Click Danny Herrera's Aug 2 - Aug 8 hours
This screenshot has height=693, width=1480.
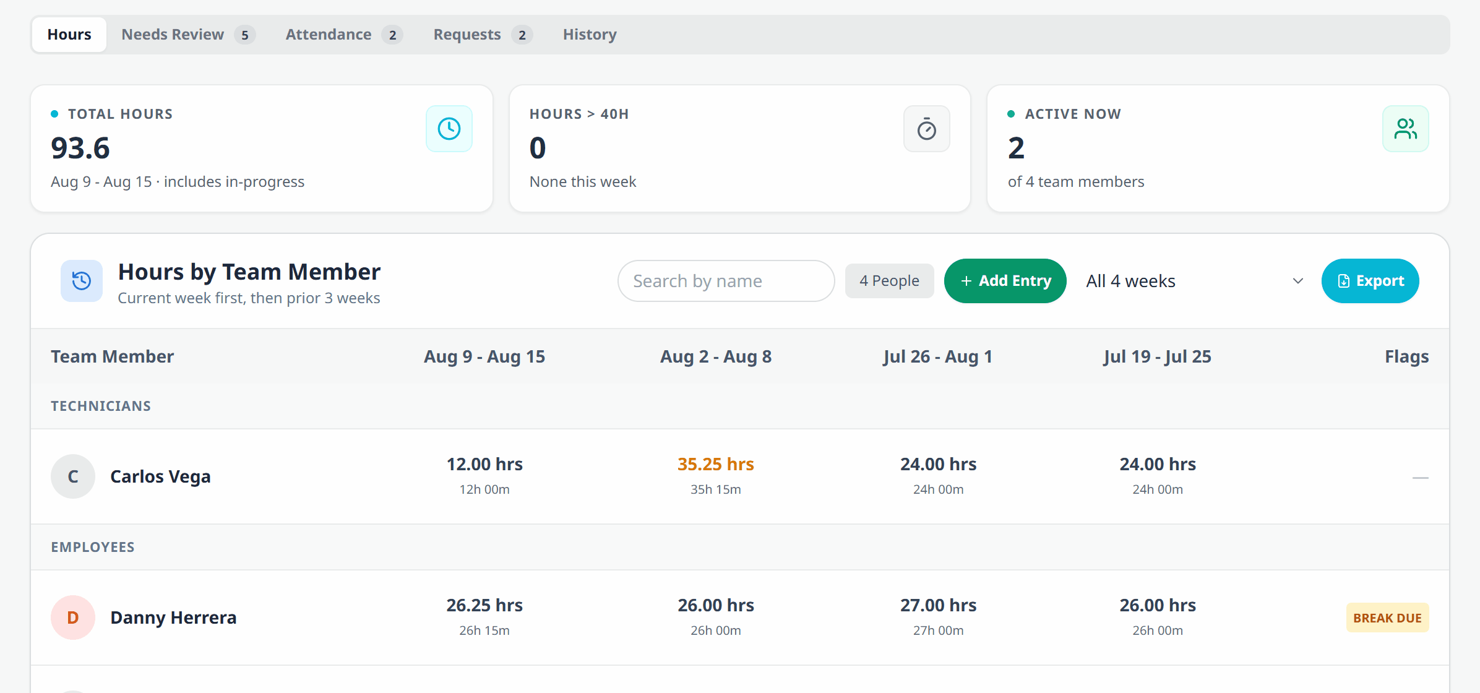point(716,616)
